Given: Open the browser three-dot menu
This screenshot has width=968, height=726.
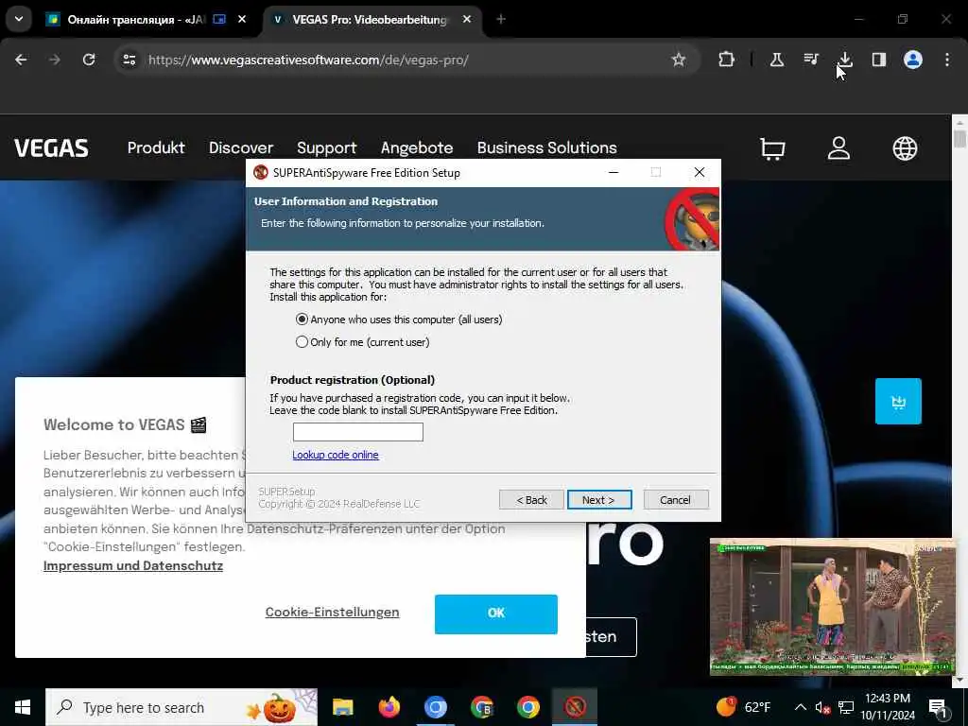Looking at the screenshot, I should (x=947, y=60).
